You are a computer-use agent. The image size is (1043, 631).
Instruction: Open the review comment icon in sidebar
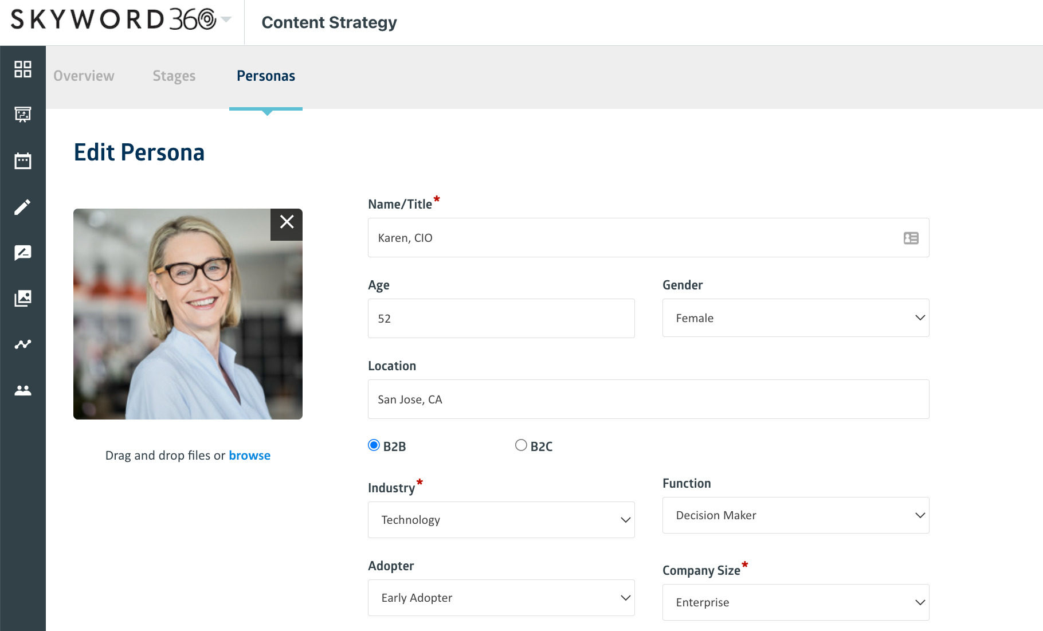23,252
